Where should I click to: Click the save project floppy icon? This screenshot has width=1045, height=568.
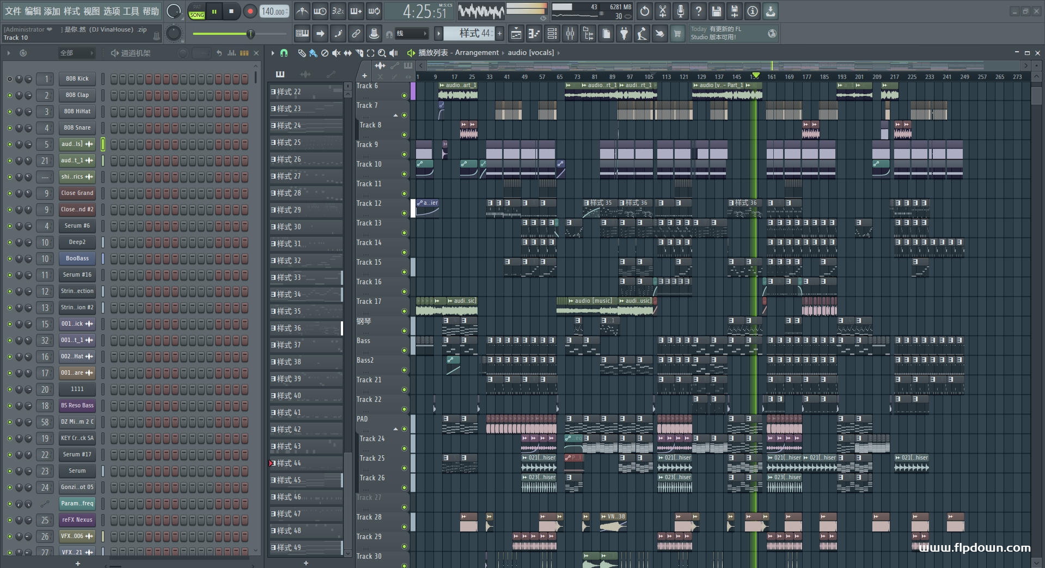717,11
